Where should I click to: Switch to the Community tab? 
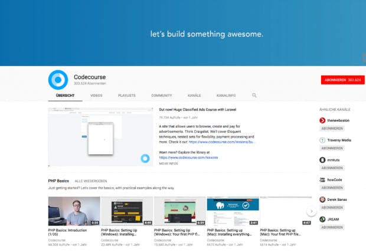tap(162, 96)
